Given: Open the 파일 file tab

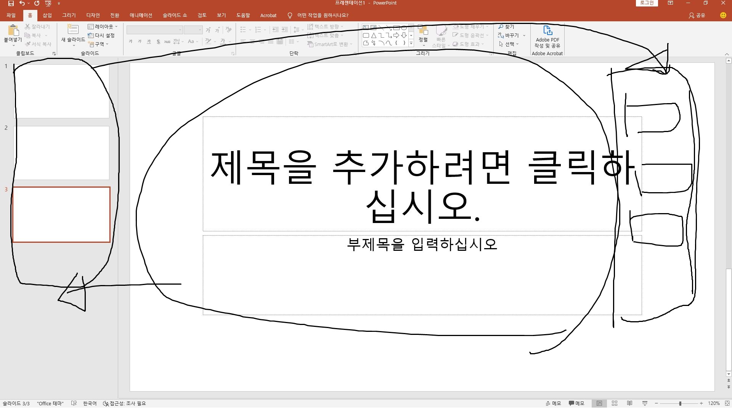Looking at the screenshot, I should click(x=11, y=15).
